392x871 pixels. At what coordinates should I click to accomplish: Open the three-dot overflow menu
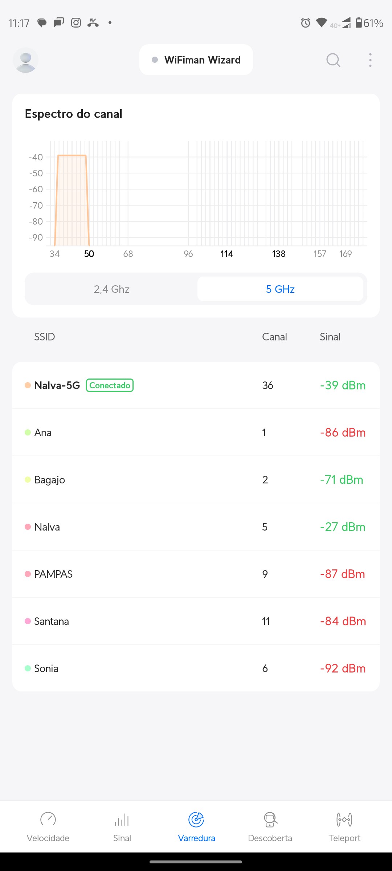pos(370,60)
